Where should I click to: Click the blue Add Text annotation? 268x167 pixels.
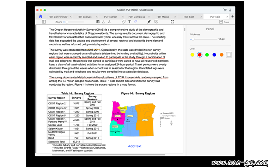point(135,146)
